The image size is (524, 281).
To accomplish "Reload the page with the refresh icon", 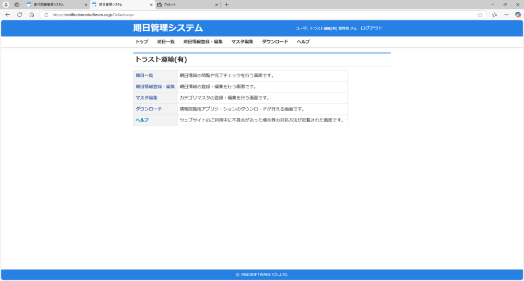I will click(x=19, y=15).
